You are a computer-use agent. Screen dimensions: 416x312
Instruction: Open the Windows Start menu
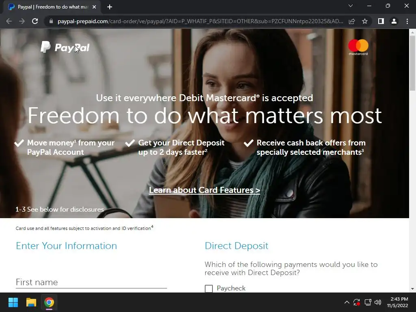point(13,302)
